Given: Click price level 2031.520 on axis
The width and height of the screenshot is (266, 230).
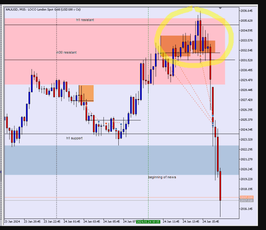Looking at the screenshot, I should pyautogui.click(x=246, y=60).
